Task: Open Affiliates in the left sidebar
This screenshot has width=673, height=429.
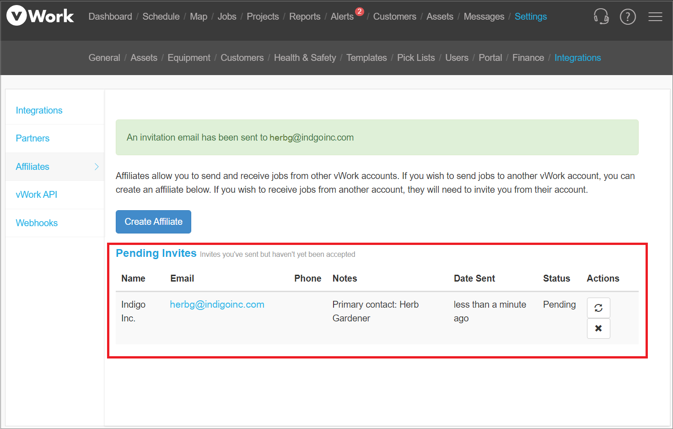Action: (55, 167)
